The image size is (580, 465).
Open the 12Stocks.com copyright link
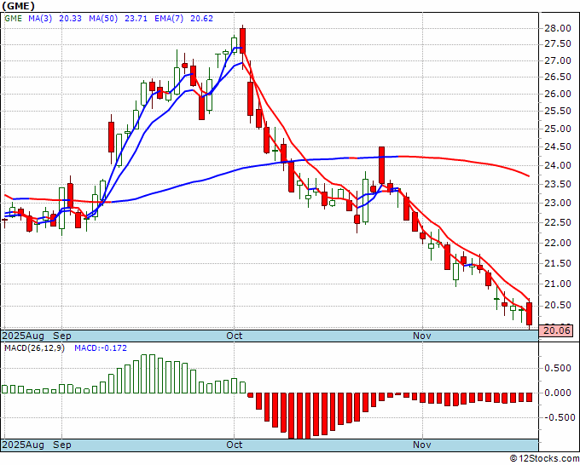544,458
